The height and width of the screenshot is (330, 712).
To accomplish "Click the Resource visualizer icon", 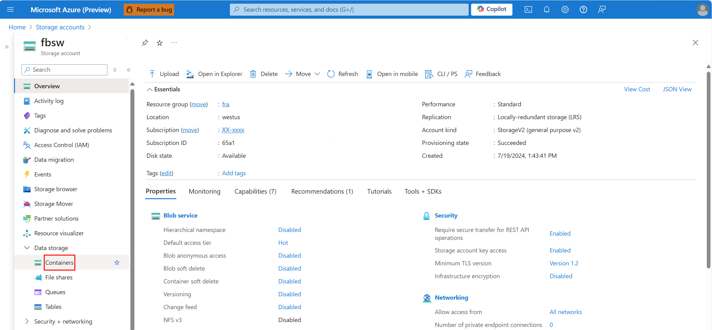I will click(x=27, y=233).
